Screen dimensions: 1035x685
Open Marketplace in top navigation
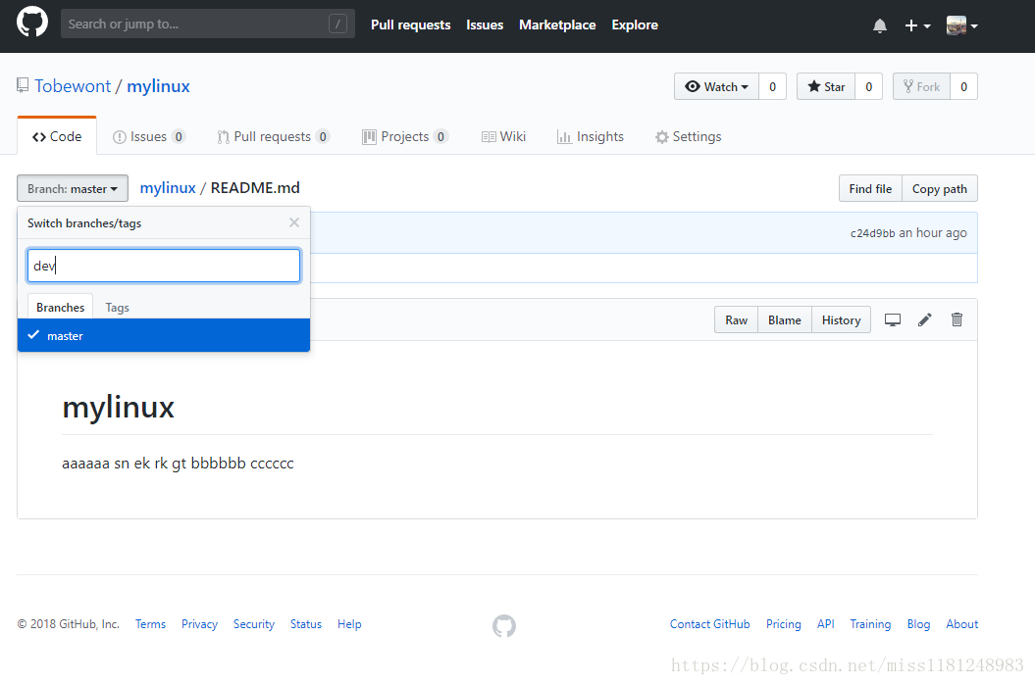557,25
